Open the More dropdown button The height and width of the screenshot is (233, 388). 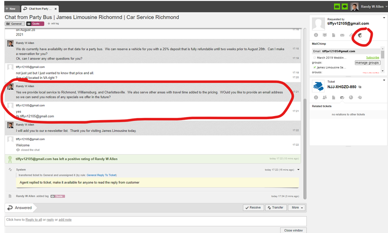tap(296, 208)
